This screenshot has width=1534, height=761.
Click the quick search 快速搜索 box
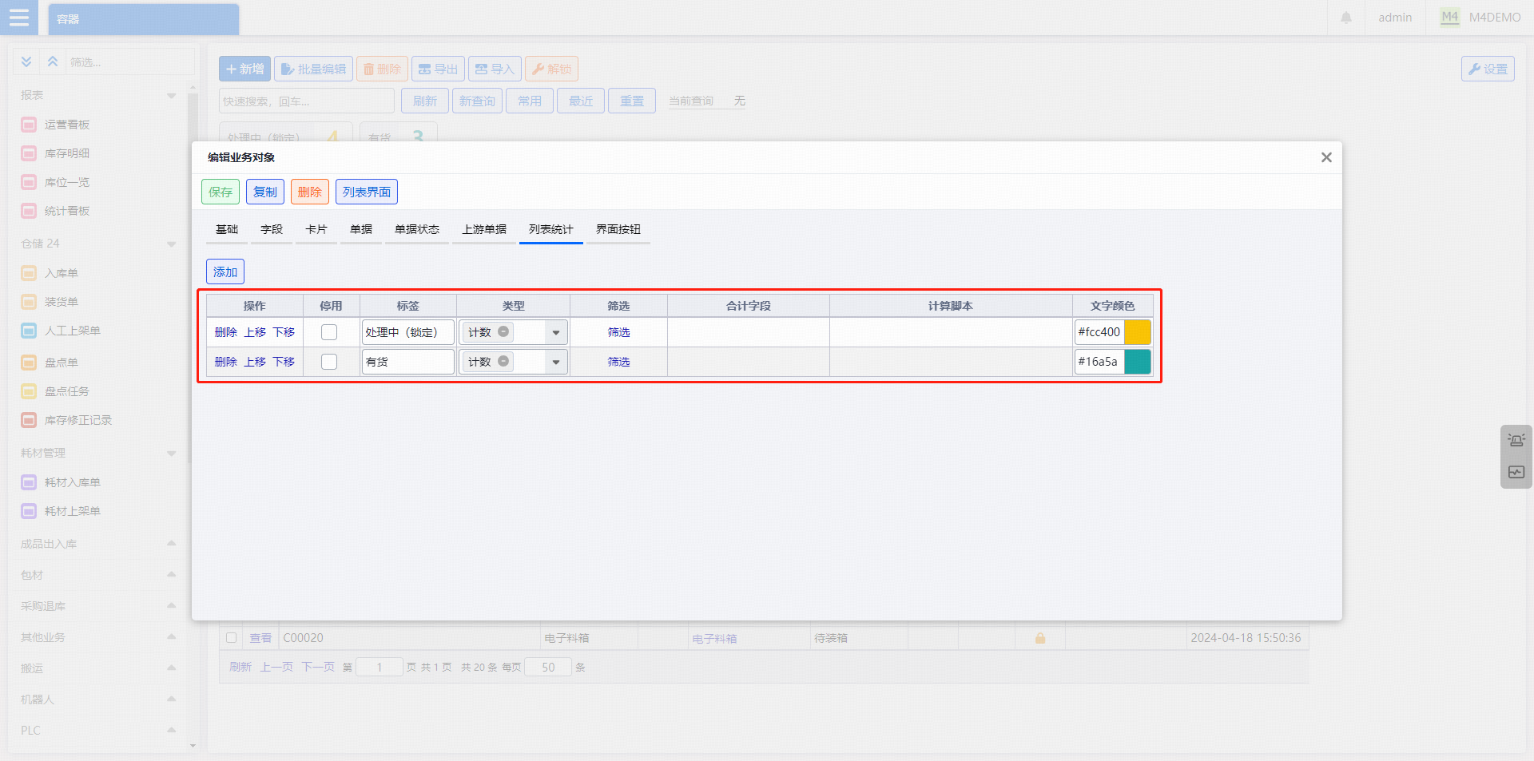(307, 101)
